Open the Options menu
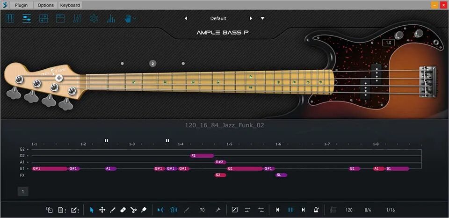The height and width of the screenshot is (218, 449). tap(45, 5)
